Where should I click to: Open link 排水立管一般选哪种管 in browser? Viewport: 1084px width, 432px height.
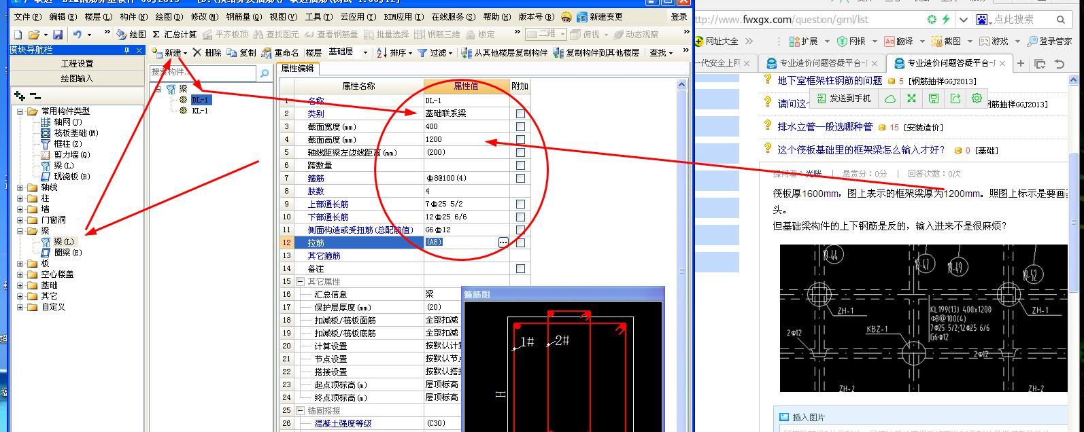(x=825, y=126)
